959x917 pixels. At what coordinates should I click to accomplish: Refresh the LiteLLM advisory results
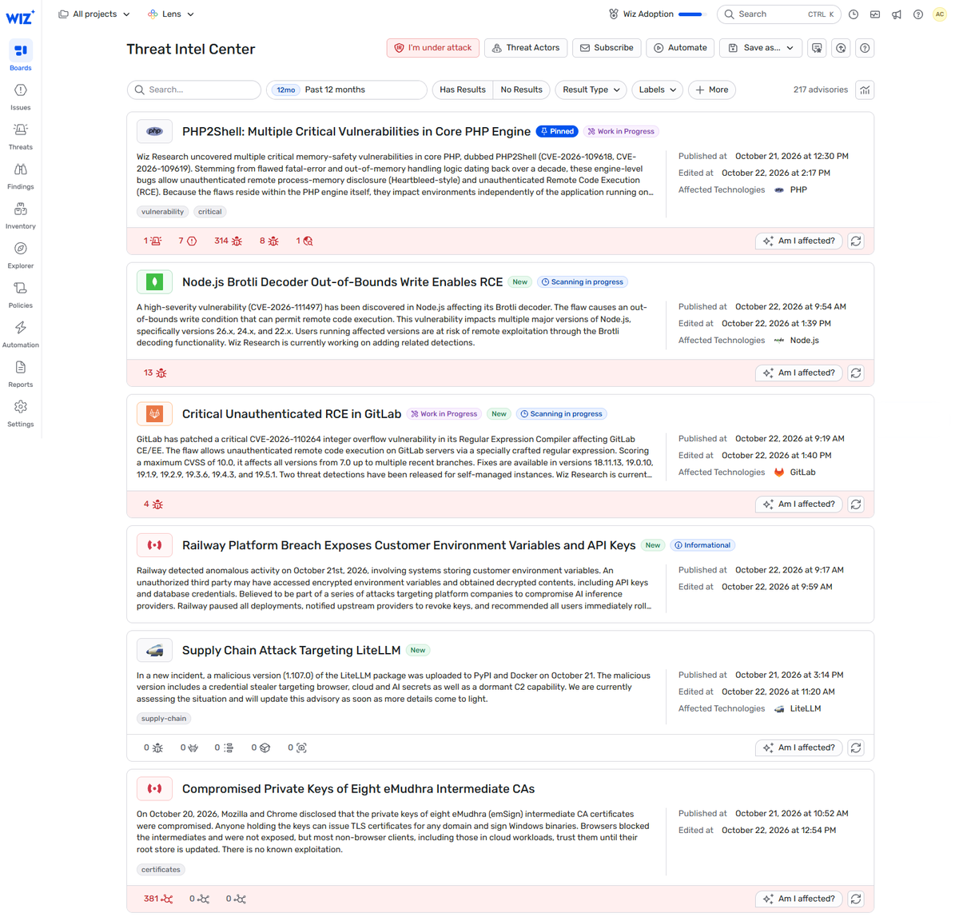(856, 748)
